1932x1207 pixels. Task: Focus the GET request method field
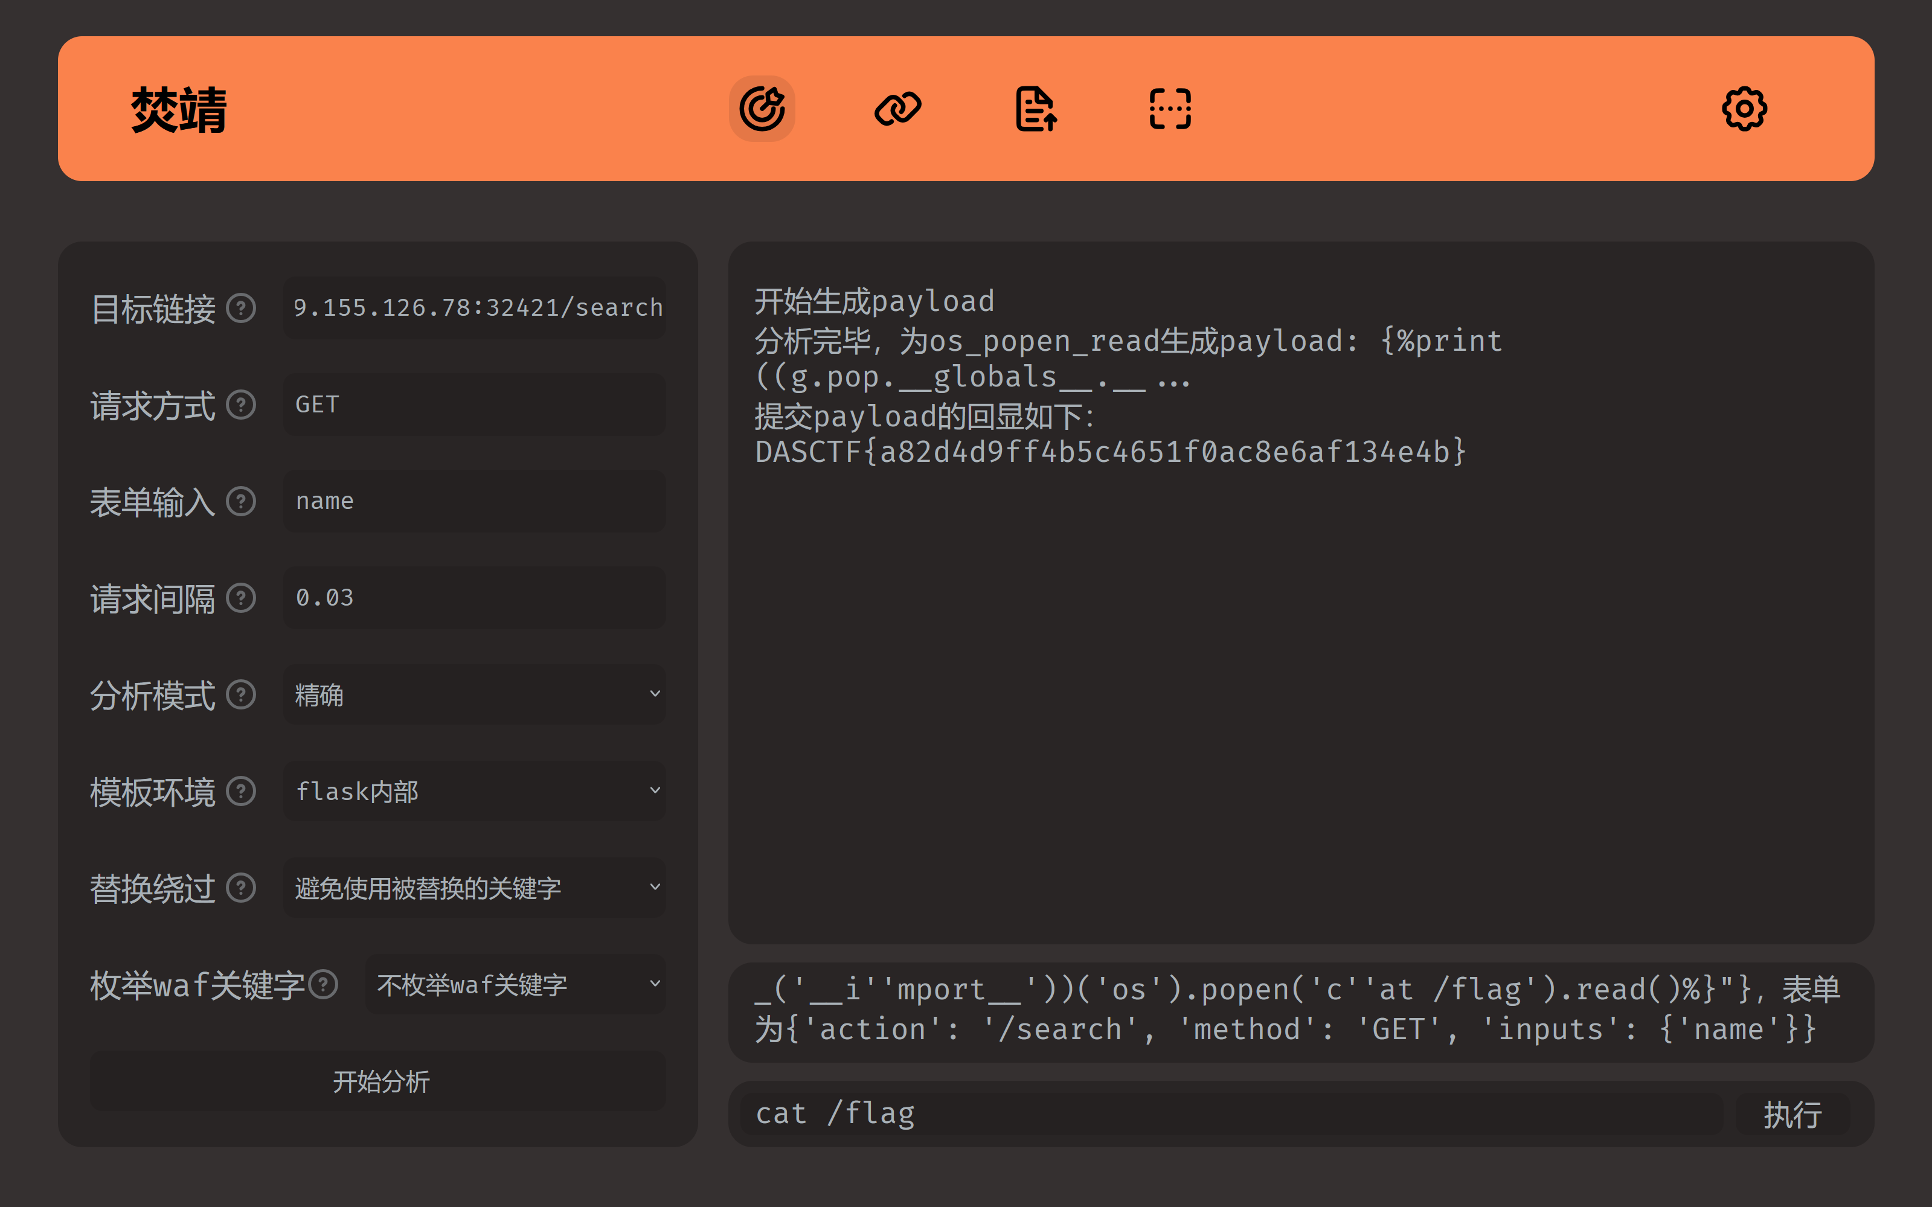[x=474, y=405]
